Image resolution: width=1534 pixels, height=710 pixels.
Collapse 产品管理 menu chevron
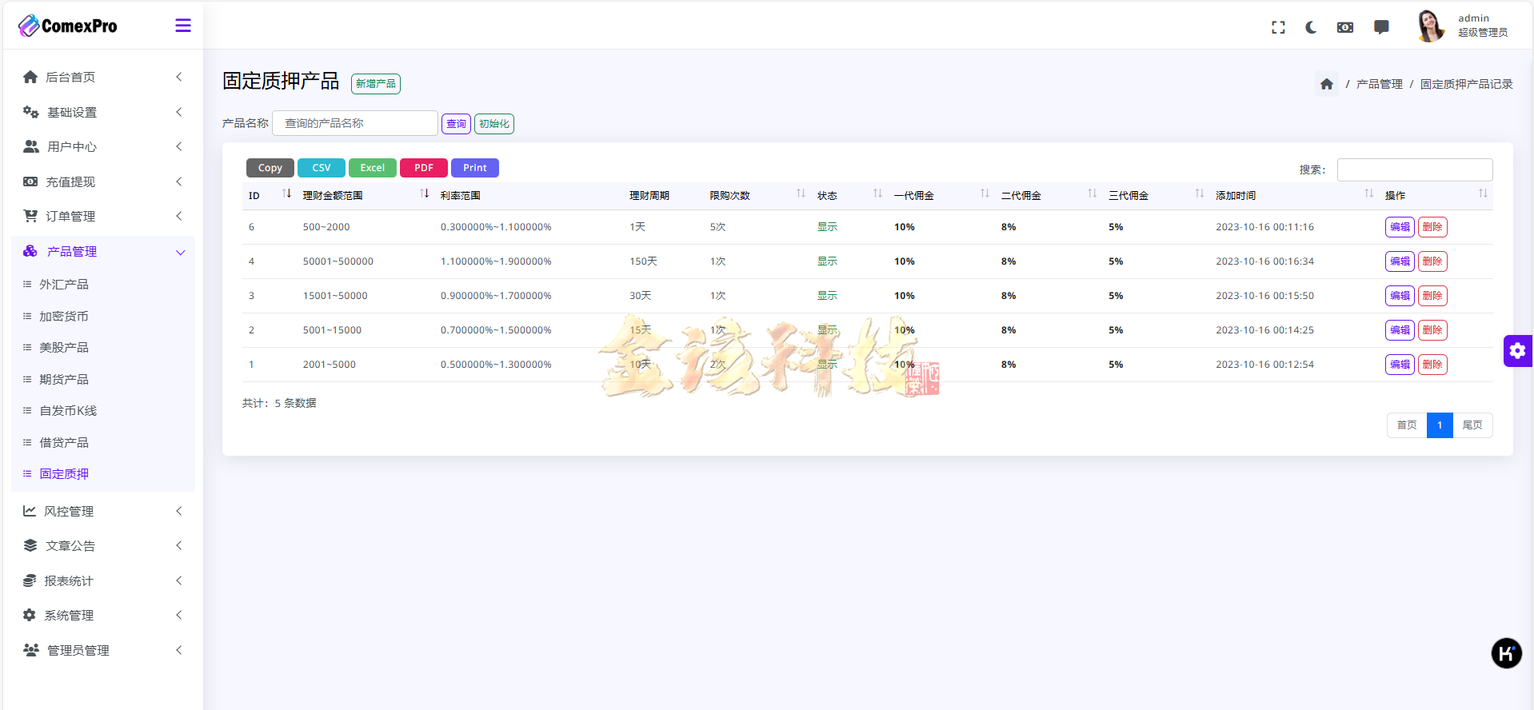(180, 253)
